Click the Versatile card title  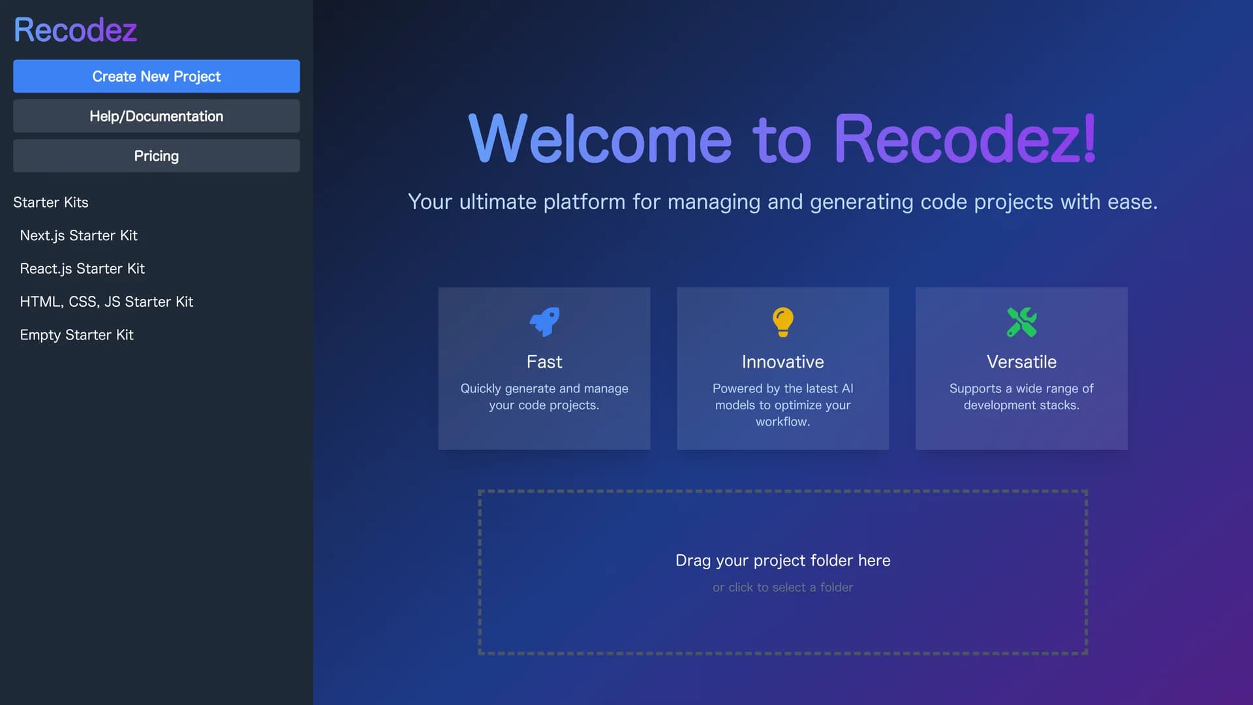1021,362
